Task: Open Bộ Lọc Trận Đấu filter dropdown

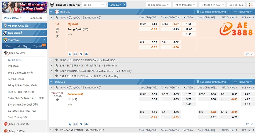Action: click(x=158, y=5)
